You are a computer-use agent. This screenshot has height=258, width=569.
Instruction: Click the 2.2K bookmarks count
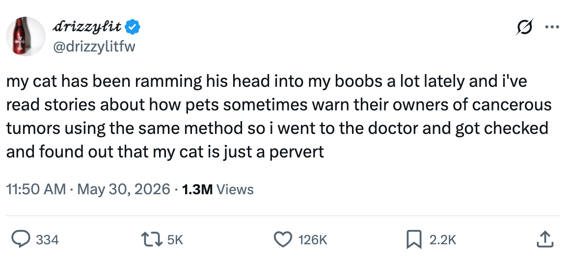click(442, 239)
